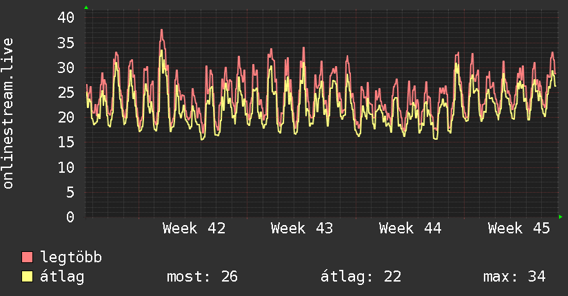Click the átlag legend label beside yellow swatch

pyautogui.click(x=62, y=277)
